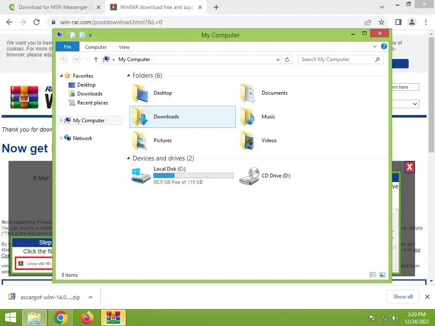Screen dimensions: 435x326
Task: Expand the My Computer tree node
Action: coord(61,120)
